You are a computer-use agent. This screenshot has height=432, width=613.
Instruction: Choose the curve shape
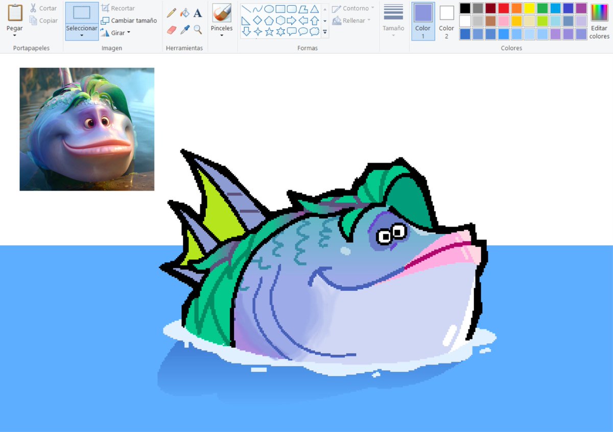257,9
